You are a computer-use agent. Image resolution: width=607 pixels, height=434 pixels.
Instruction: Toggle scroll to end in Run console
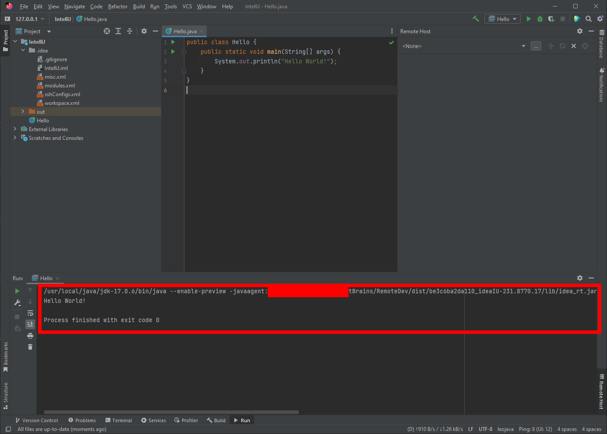pyautogui.click(x=30, y=324)
